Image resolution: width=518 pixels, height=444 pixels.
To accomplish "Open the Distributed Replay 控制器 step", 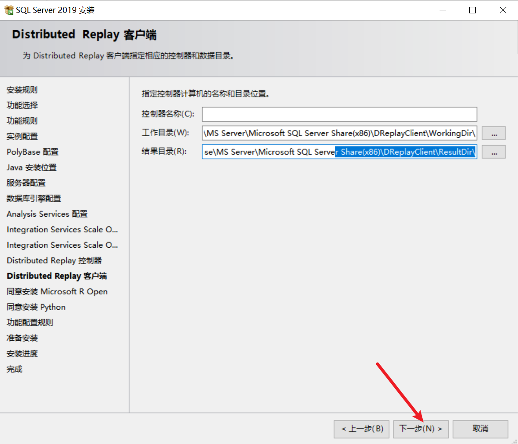I will coord(54,261).
